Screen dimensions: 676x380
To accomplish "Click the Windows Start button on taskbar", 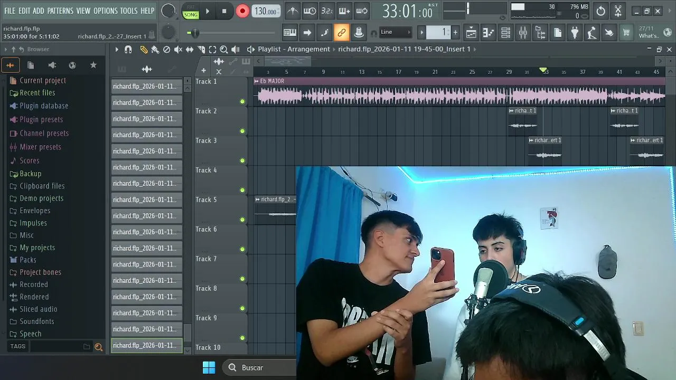I will (209, 367).
